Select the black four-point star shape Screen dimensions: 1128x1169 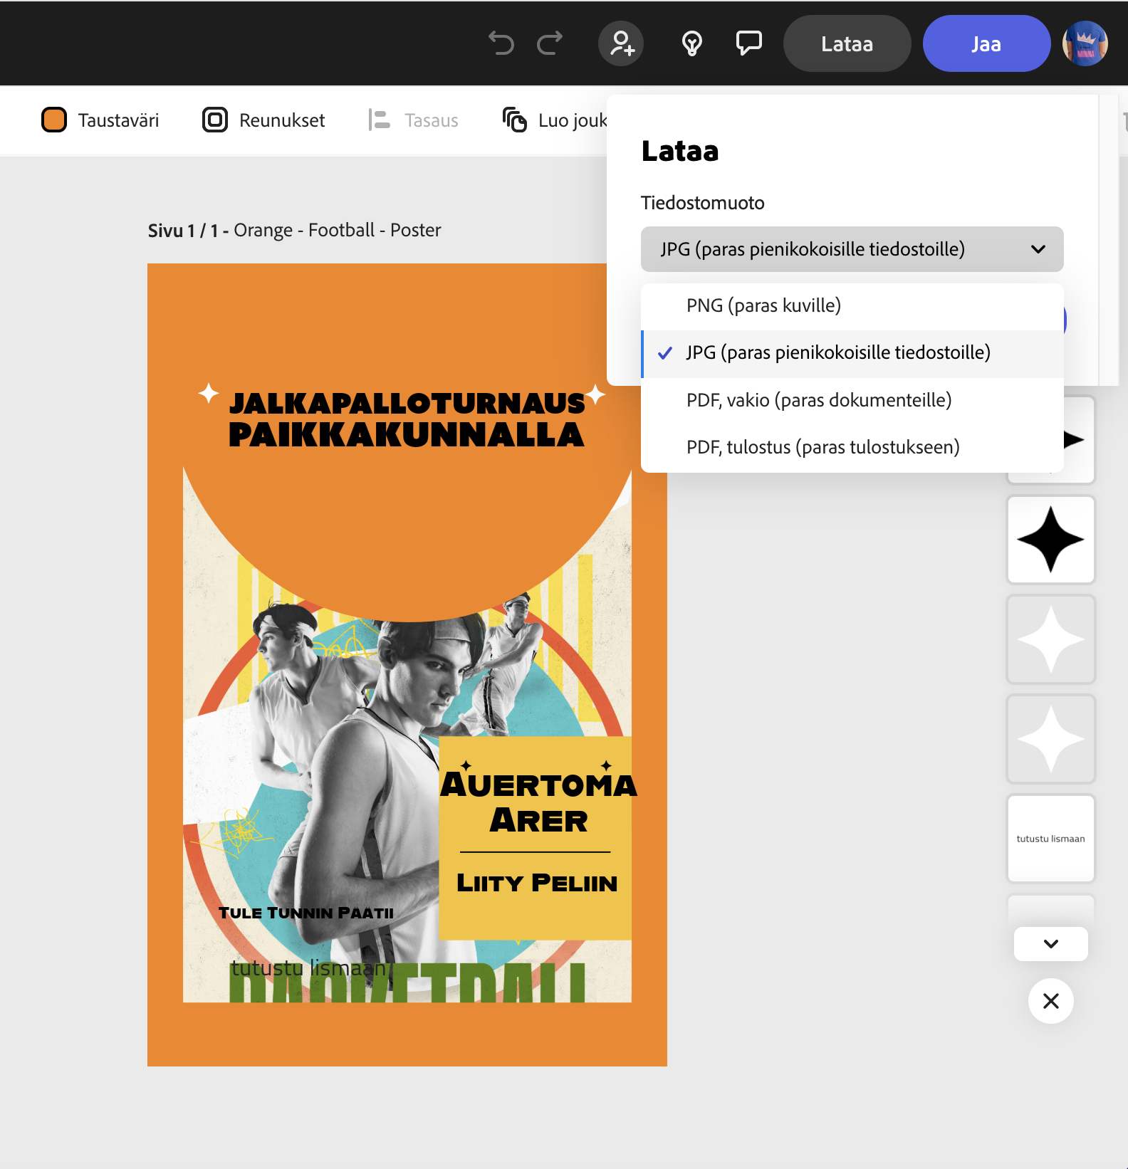tap(1050, 540)
